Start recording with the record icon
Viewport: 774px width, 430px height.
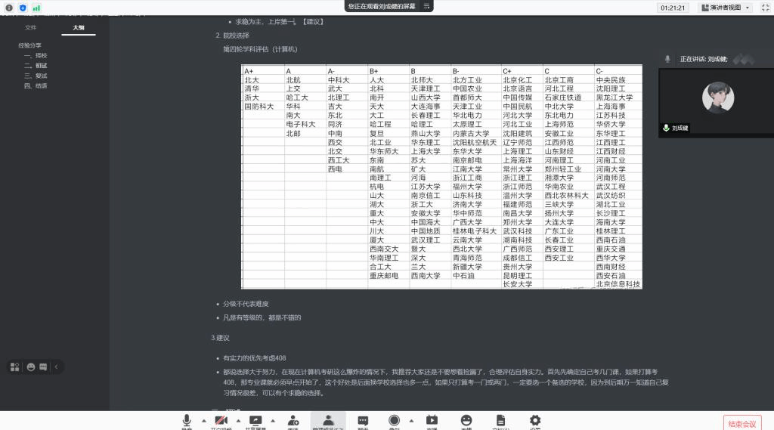tap(394, 420)
